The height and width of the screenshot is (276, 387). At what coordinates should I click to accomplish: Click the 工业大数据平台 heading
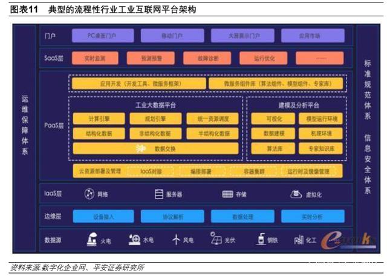[156, 105]
